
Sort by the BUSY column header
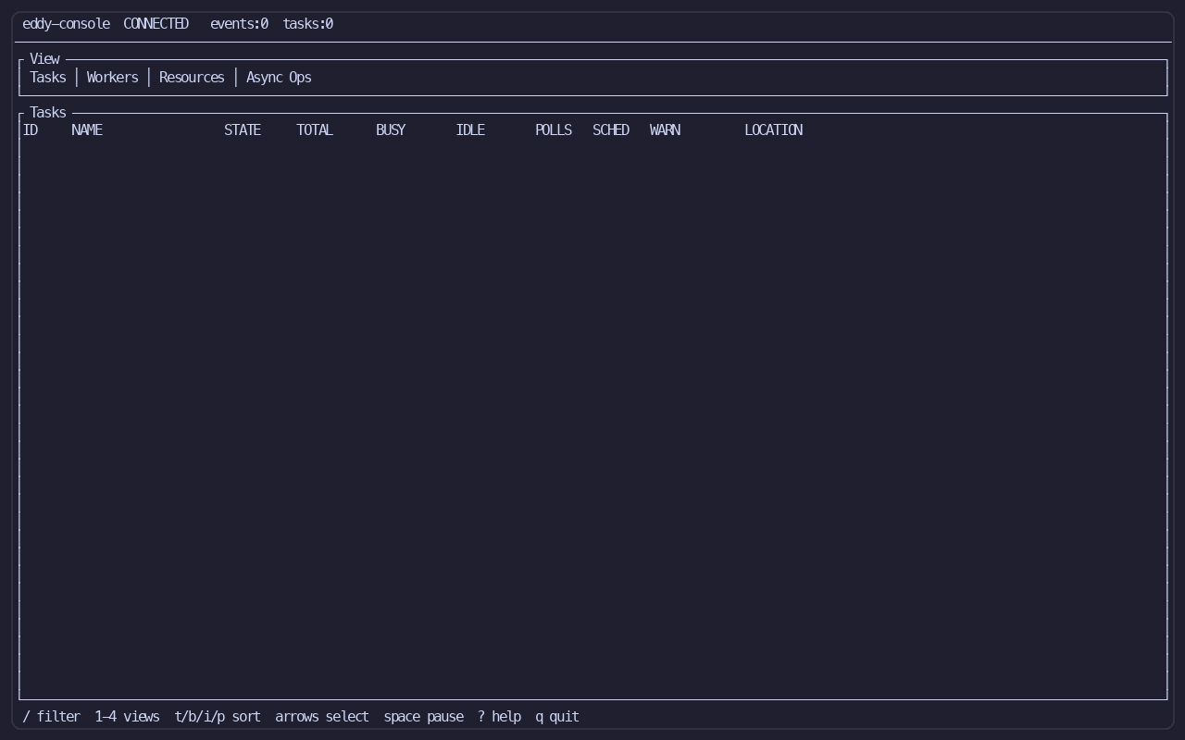pyautogui.click(x=391, y=130)
